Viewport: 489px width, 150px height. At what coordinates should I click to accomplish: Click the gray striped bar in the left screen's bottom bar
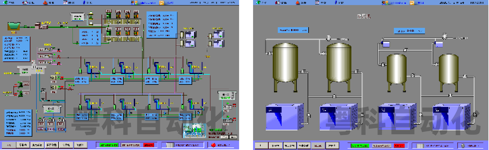(x=170, y=145)
